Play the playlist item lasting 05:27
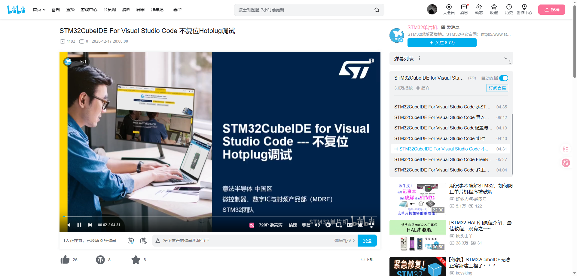 pyautogui.click(x=450, y=159)
